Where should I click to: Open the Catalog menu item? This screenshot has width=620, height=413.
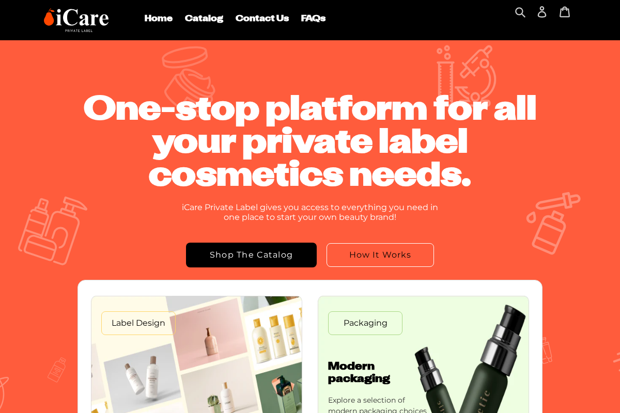[204, 18]
